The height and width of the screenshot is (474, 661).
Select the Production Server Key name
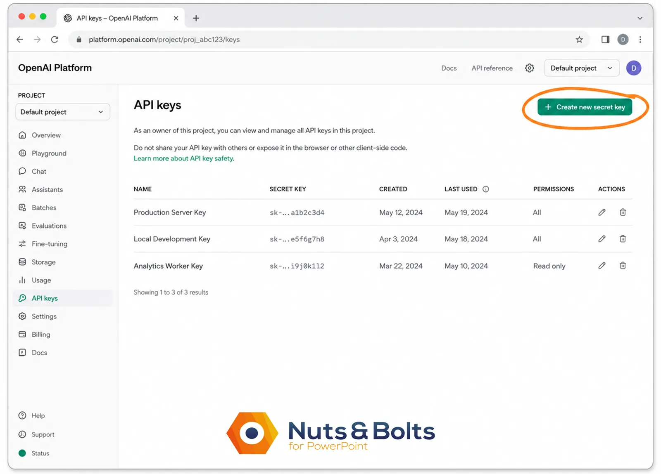point(170,212)
